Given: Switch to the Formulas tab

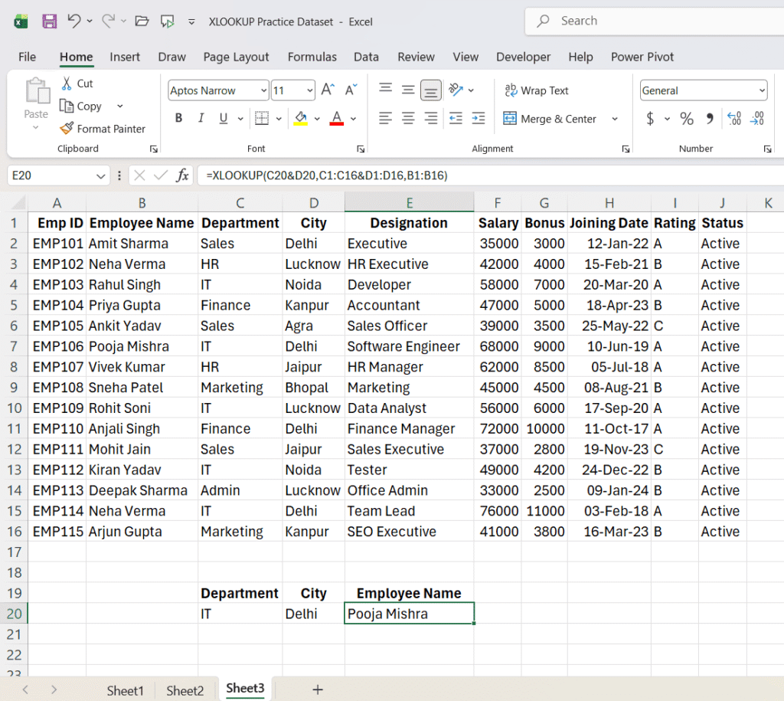Looking at the screenshot, I should pos(312,57).
